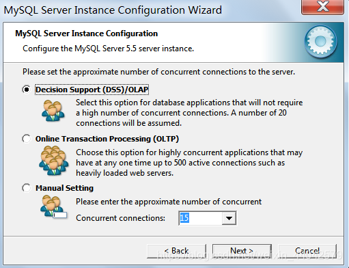This screenshot has width=349, height=268.
Task: Click the Concurrent connections input showing 15
Action: point(200,218)
